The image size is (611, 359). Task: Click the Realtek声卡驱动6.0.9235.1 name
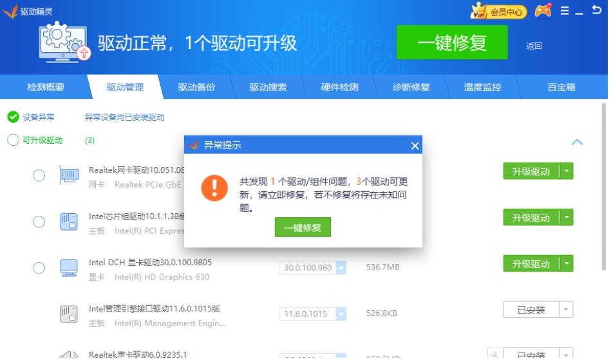(138, 355)
